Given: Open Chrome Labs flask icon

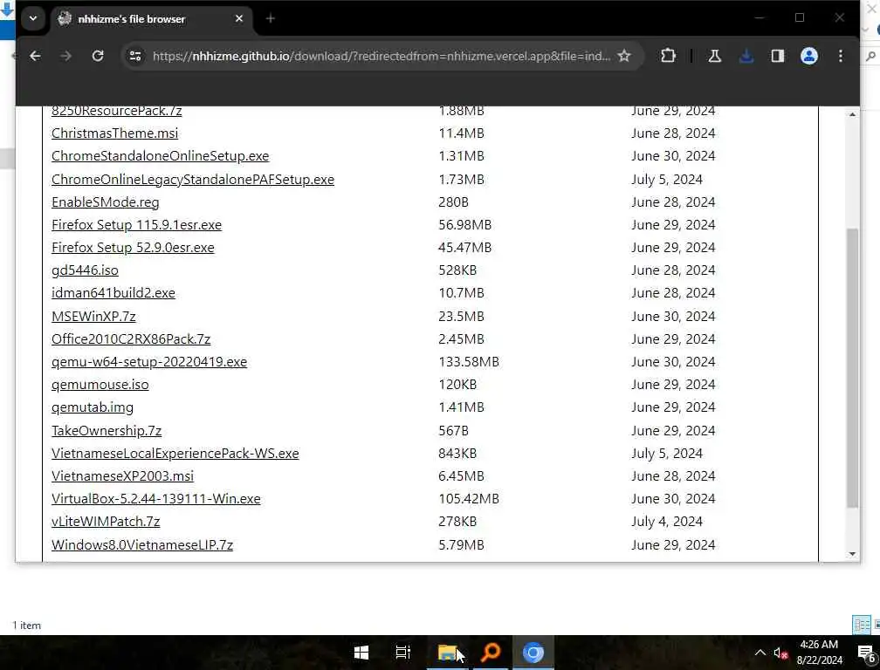Looking at the screenshot, I should point(714,56).
